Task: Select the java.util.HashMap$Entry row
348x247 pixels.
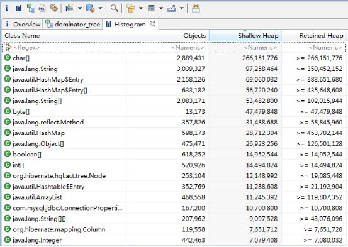Action: point(174,79)
